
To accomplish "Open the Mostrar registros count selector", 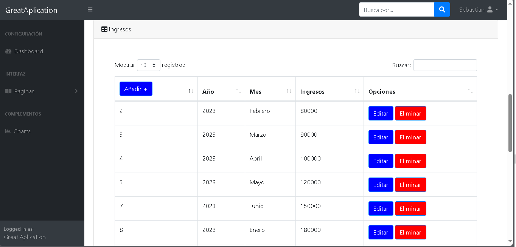I will 148,65.
